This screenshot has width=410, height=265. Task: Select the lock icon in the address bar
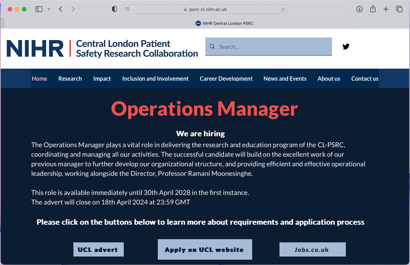185,10
